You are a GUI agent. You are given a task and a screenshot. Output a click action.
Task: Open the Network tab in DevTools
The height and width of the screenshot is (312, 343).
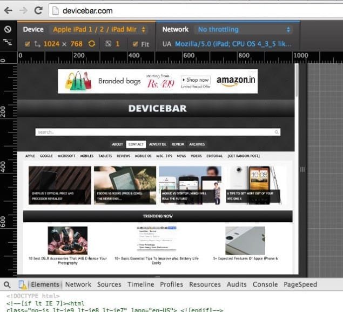coord(78,284)
